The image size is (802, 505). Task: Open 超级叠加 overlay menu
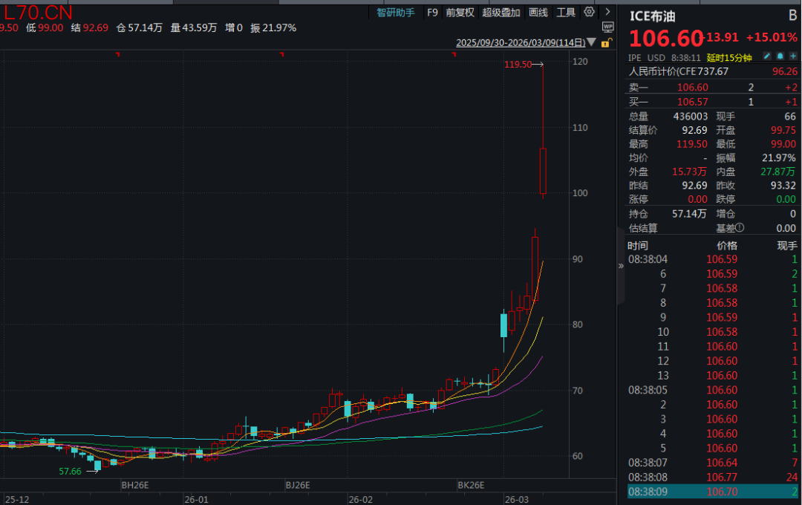click(x=501, y=13)
